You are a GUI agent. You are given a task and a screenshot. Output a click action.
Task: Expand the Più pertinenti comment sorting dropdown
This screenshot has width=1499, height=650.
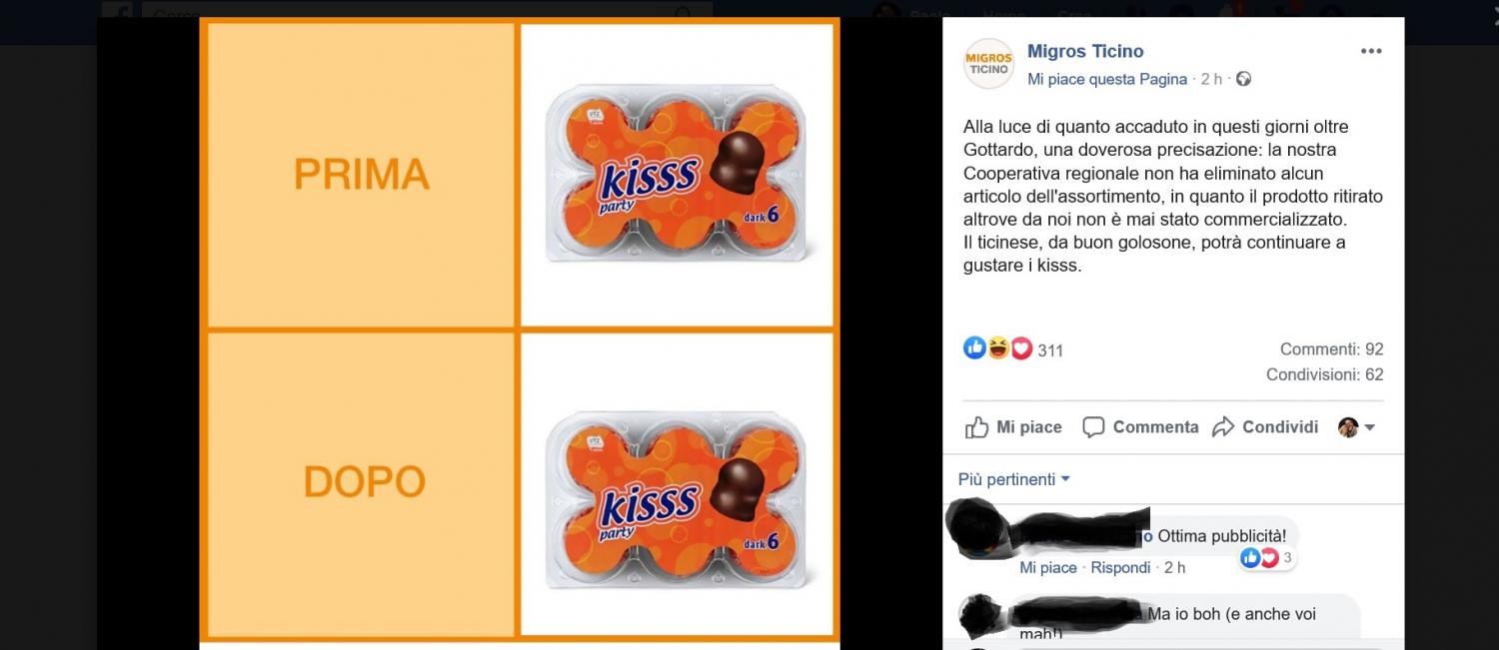click(1014, 479)
